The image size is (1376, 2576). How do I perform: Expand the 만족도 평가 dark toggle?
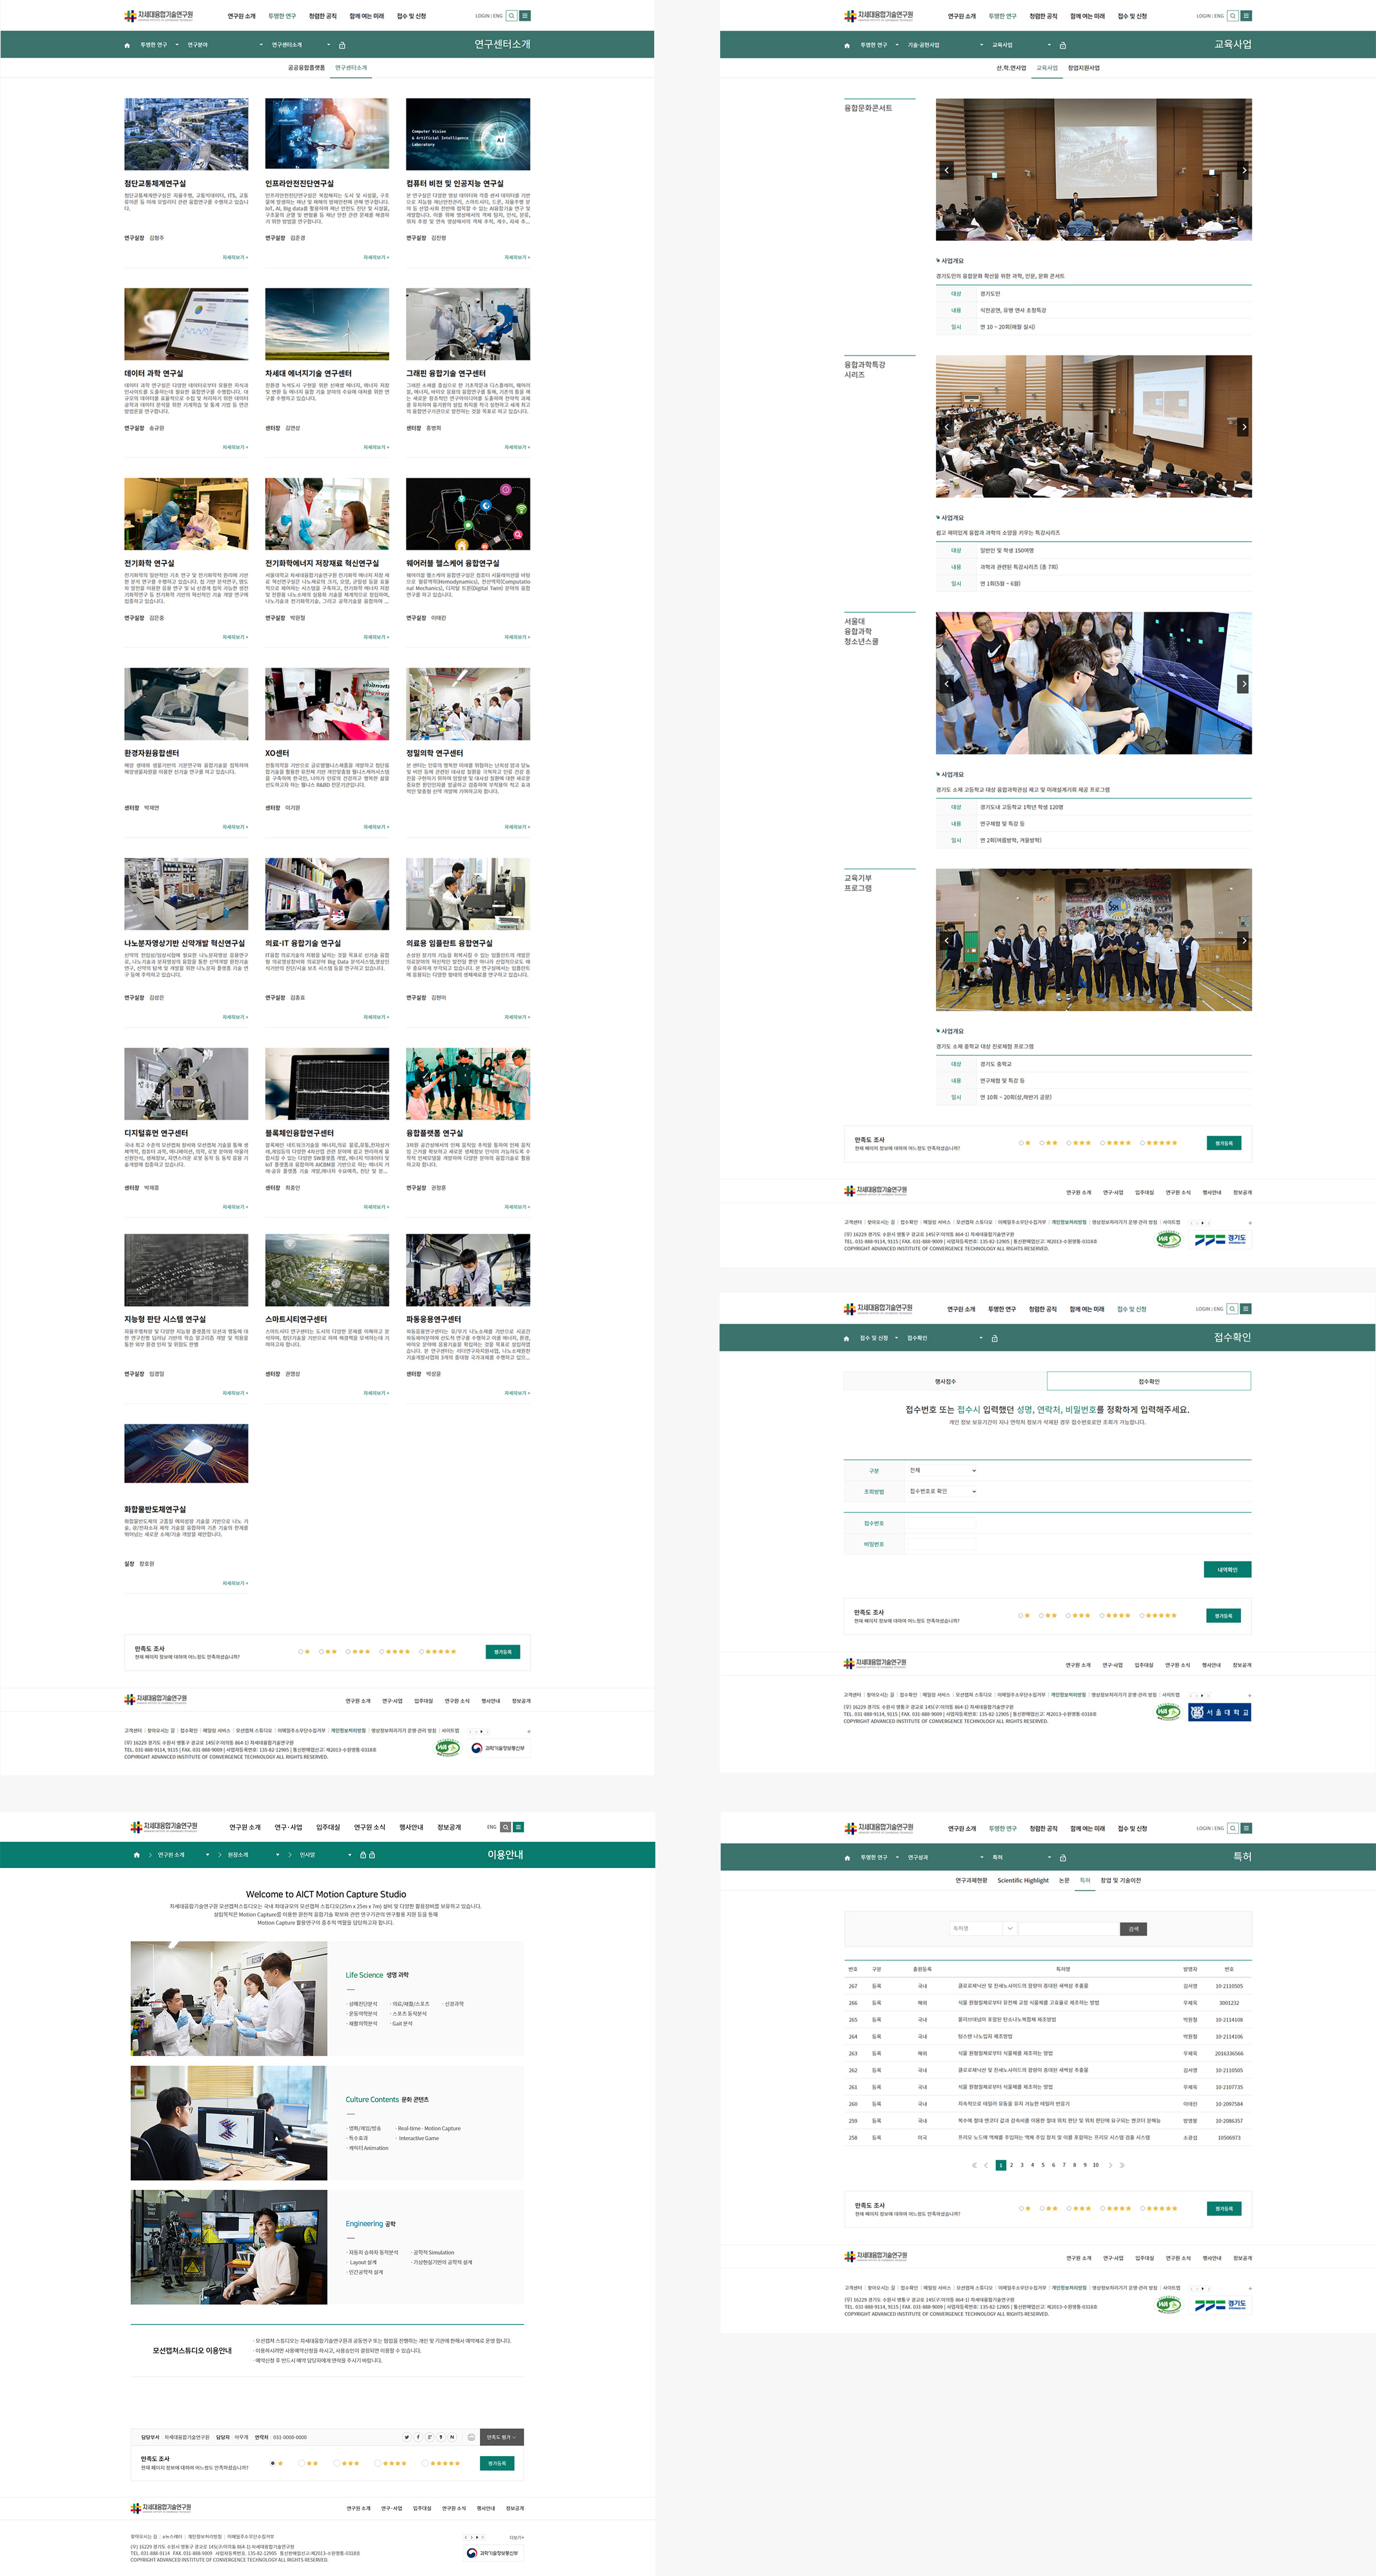(502, 2437)
